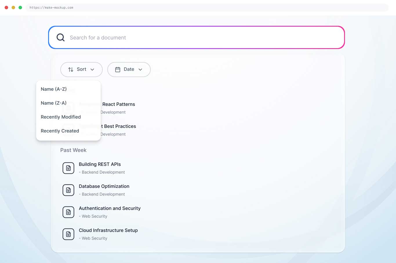396x263 pixels.
Task: Click the Past Week section heading
Action: 73,150
